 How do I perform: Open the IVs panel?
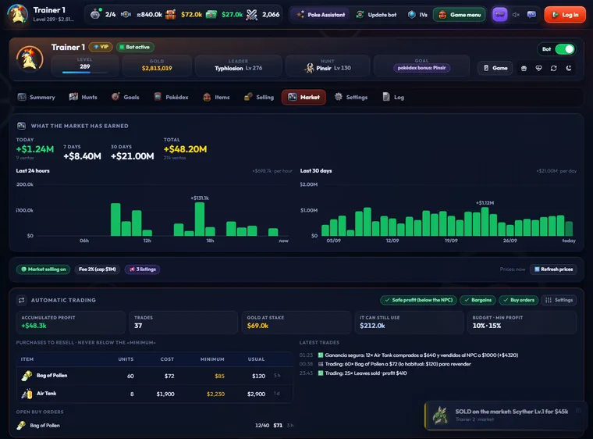pos(418,15)
